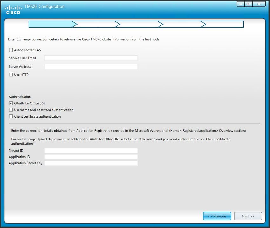
Task: Tick the Use HTTP checkbox
Action: pyautogui.click(x=11, y=75)
